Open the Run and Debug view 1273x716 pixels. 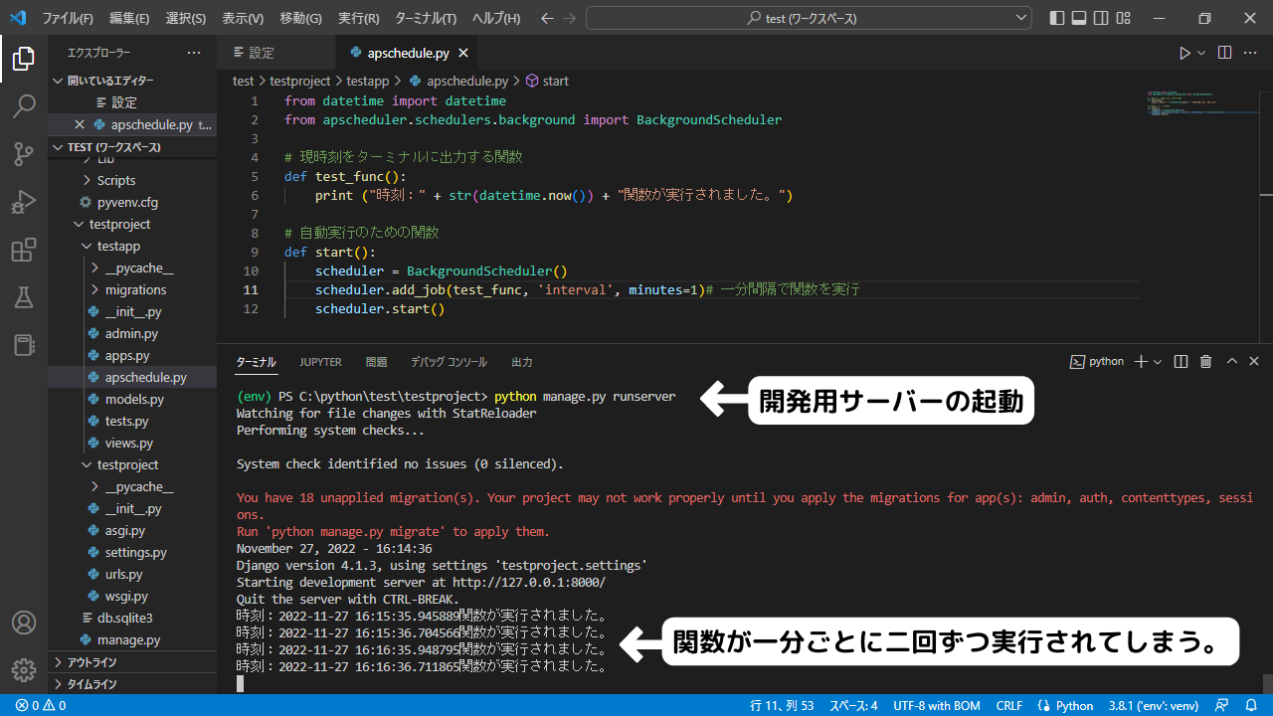24,202
